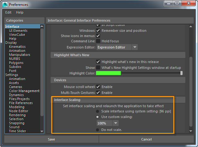Select Files/Projects category

pyautogui.click(x=19, y=99)
